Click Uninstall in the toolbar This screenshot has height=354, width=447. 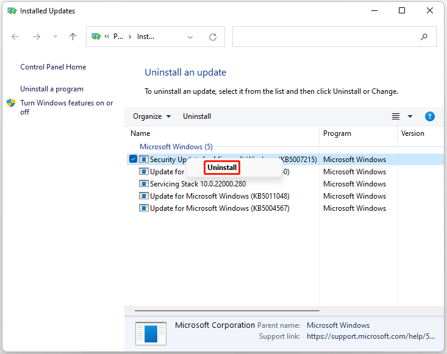(x=197, y=116)
